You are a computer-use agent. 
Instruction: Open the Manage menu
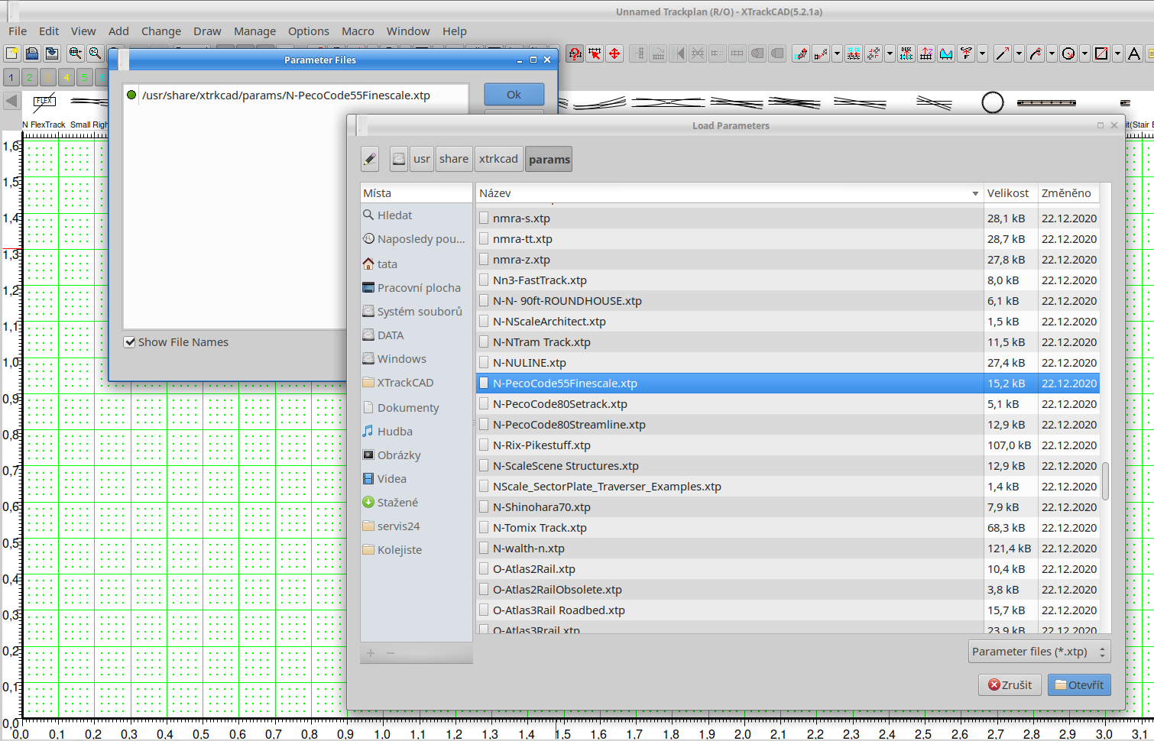tap(254, 31)
